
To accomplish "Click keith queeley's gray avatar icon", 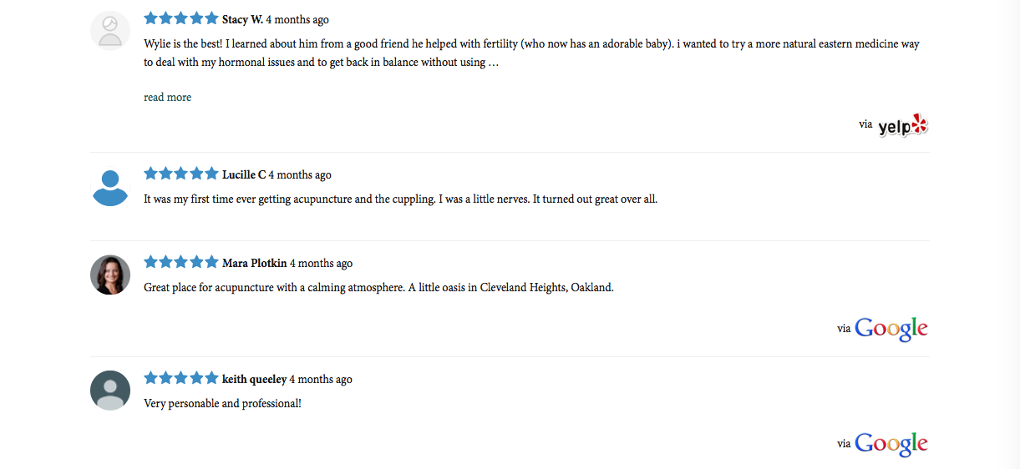I will 110,391.
